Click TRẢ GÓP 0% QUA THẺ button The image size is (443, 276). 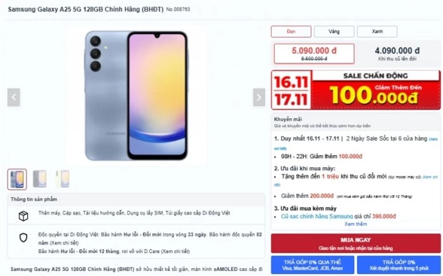point(313,265)
